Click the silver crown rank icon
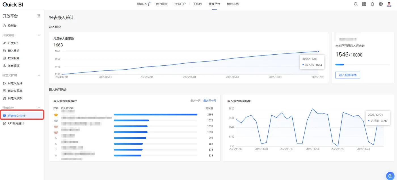The width and height of the screenshot is (397, 180). [56, 121]
